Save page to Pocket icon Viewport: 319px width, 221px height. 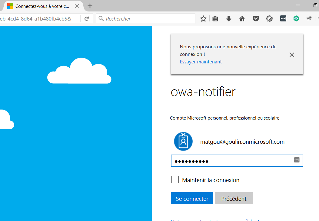(256, 19)
